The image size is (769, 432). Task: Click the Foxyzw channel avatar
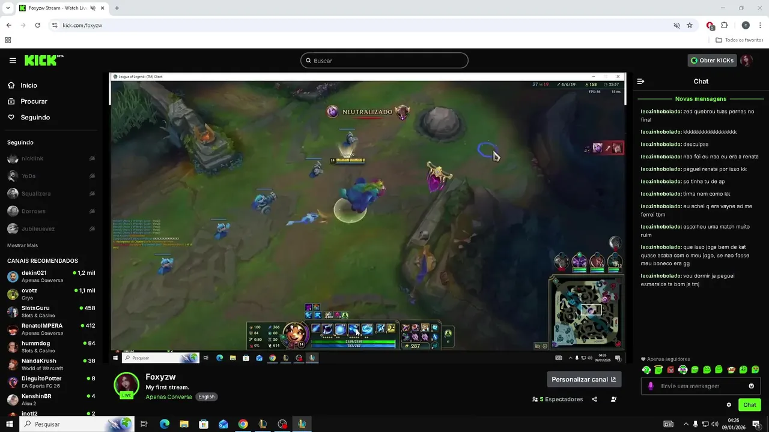pyautogui.click(x=126, y=385)
